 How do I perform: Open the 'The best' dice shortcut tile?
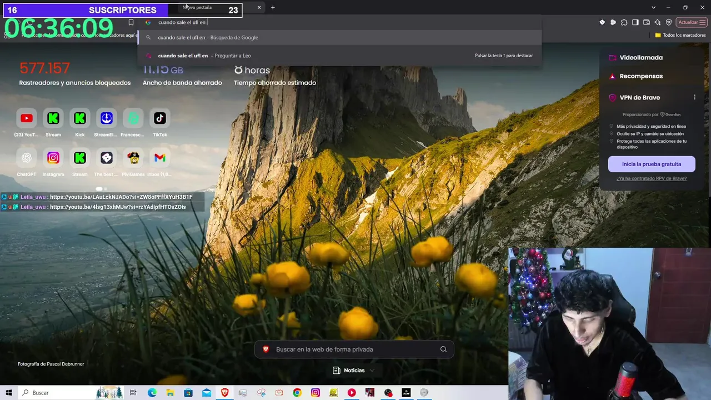coord(106,158)
